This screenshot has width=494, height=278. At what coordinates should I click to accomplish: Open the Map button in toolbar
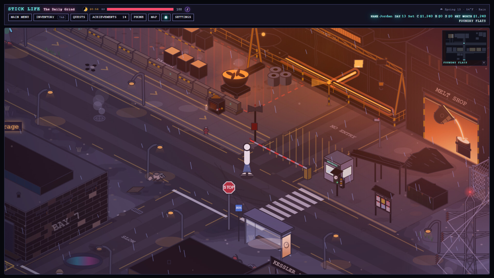[154, 17]
